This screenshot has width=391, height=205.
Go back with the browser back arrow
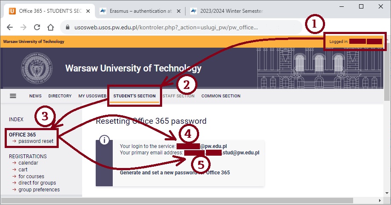pos(10,27)
